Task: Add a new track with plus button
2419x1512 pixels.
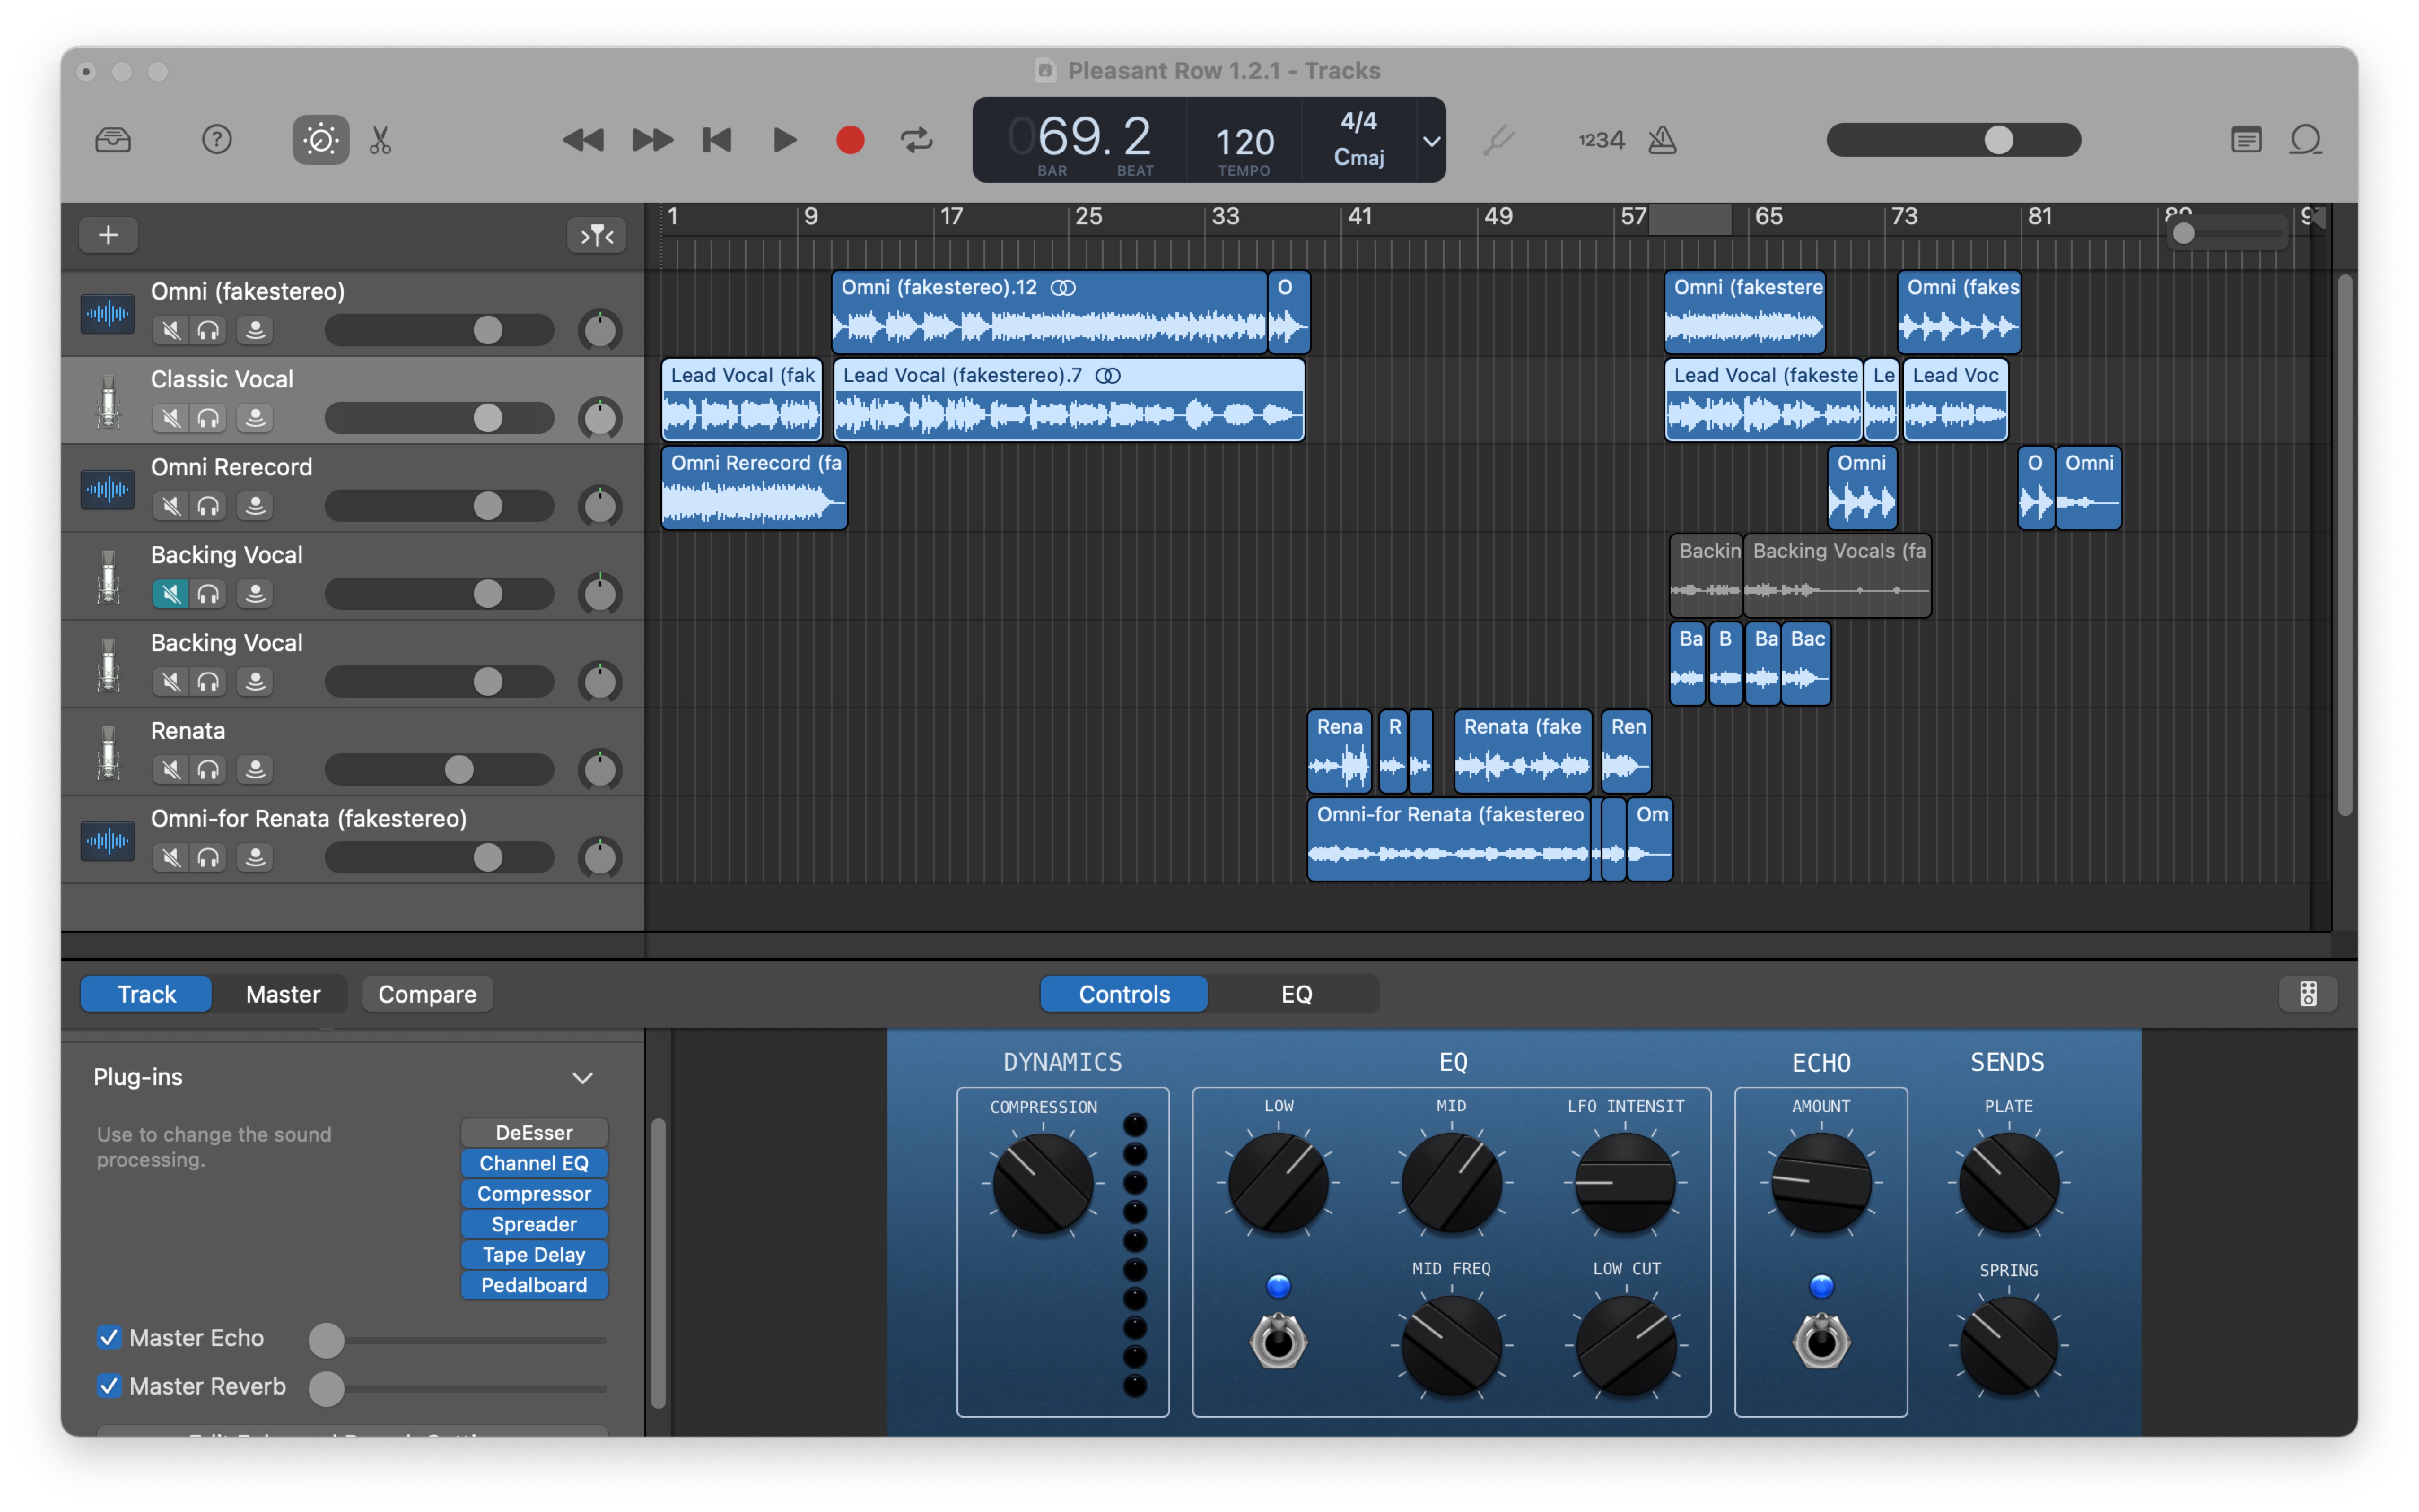Action: tap(108, 235)
